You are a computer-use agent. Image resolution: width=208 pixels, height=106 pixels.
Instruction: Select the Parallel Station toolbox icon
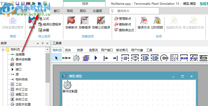[135, 58]
